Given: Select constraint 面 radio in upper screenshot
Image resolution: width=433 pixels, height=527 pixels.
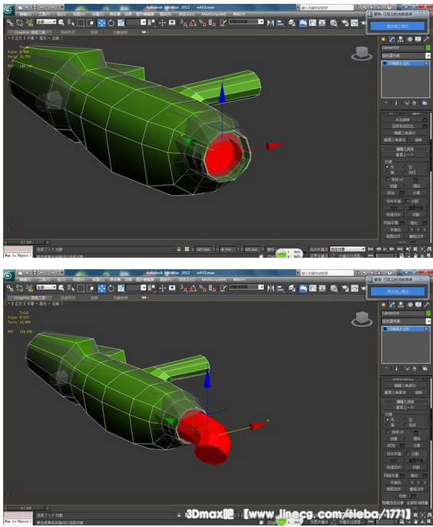Looking at the screenshot, I should (x=387, y=172).
